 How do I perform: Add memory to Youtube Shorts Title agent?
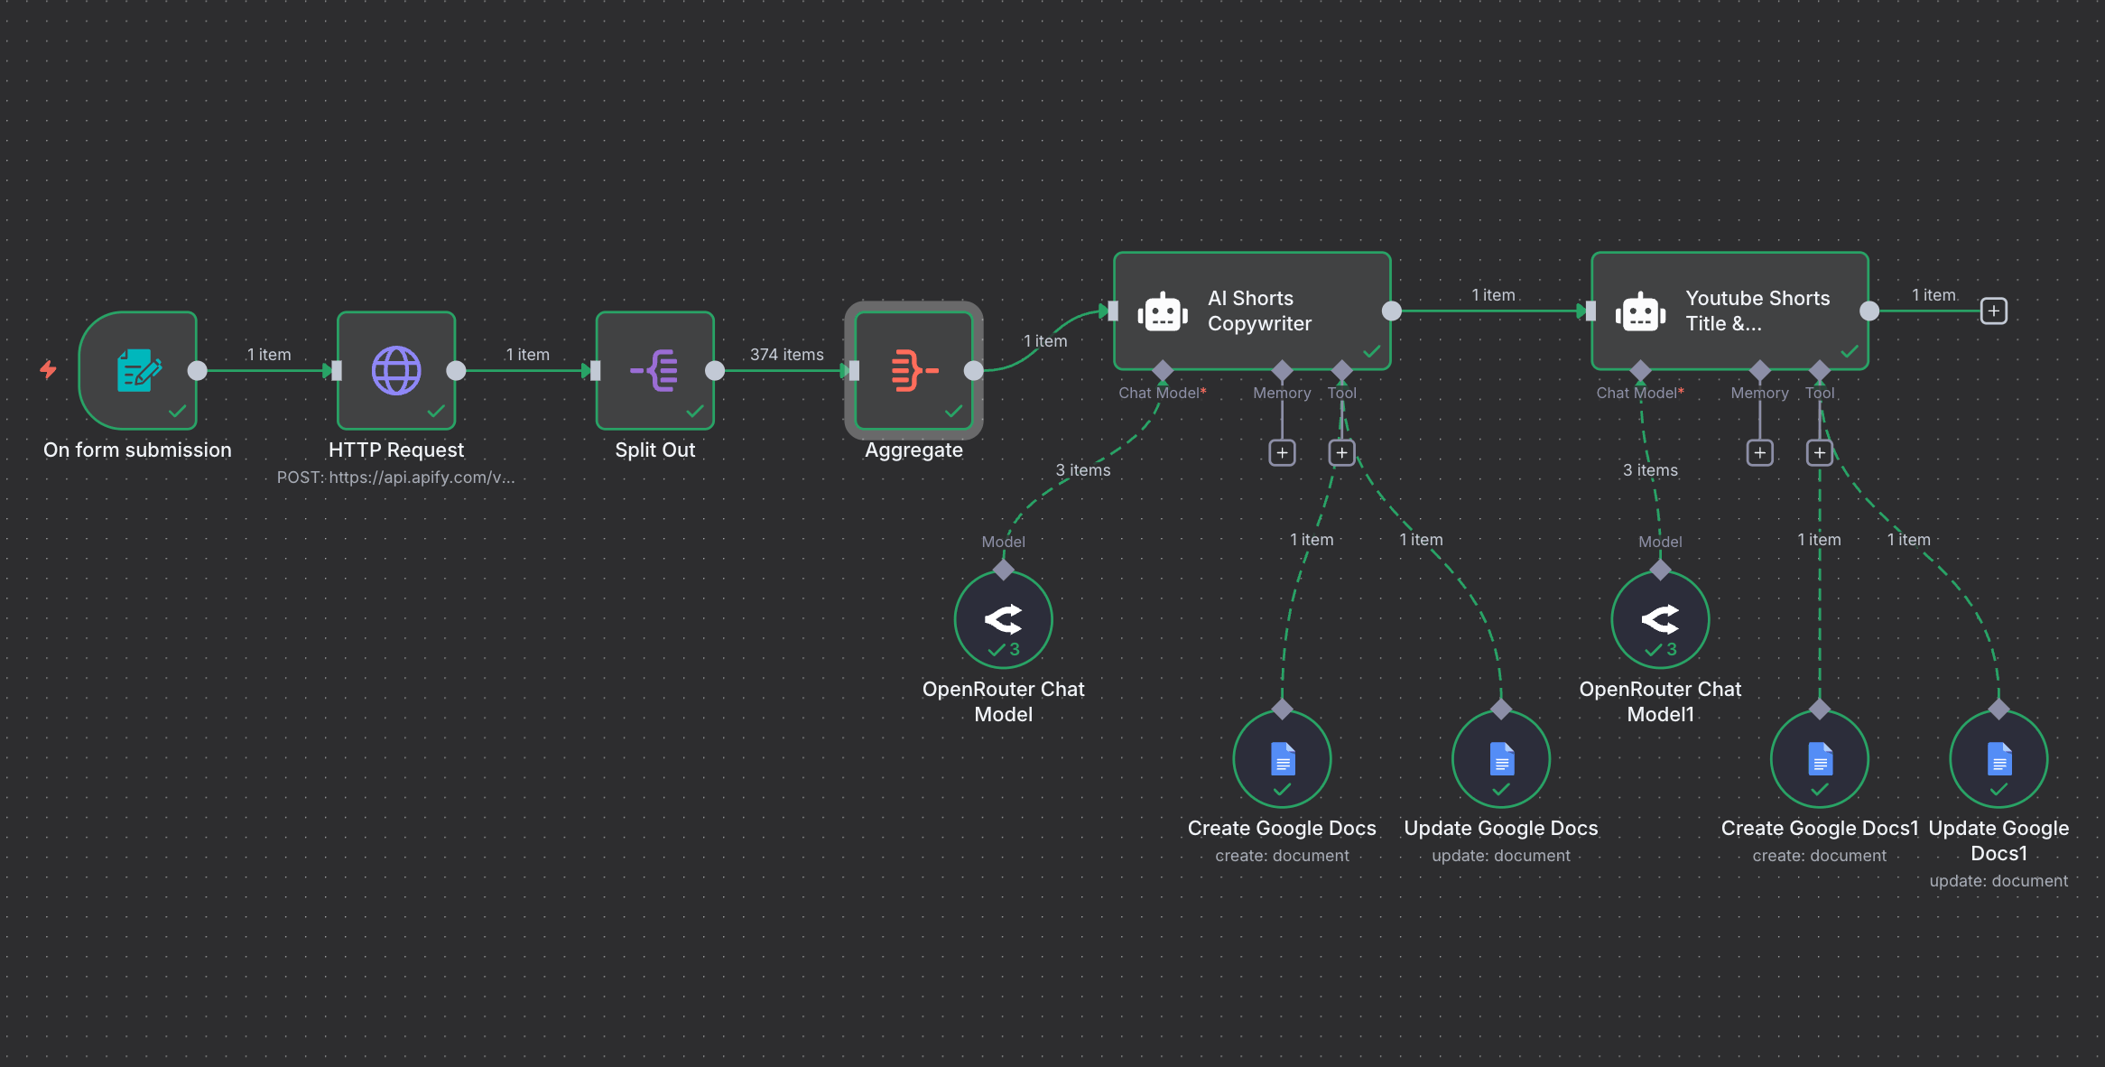(x=1759, y=452)
